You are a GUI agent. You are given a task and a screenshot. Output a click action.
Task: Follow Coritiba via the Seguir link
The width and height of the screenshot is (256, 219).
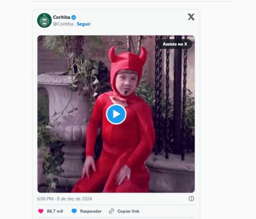(84, 24)
